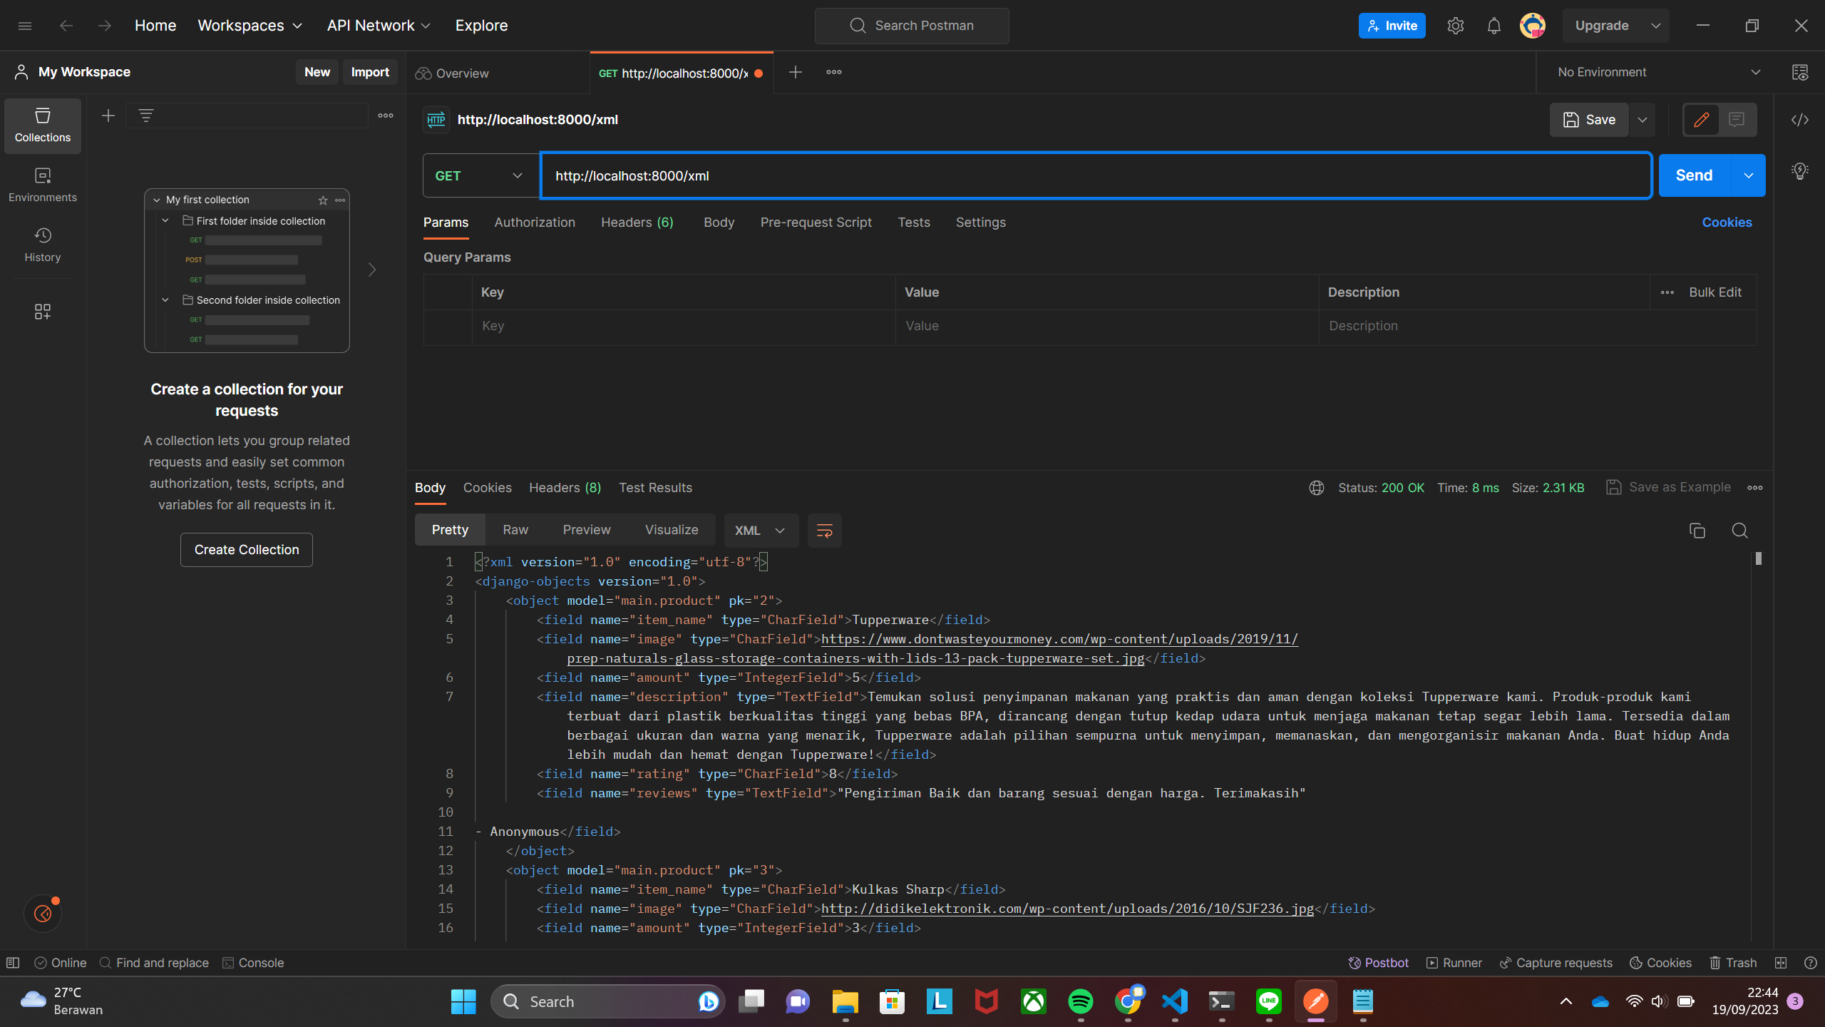The image size is (1825, 1027).
Task: Click inside the request URL field
Action: click(x=998, y=175)
